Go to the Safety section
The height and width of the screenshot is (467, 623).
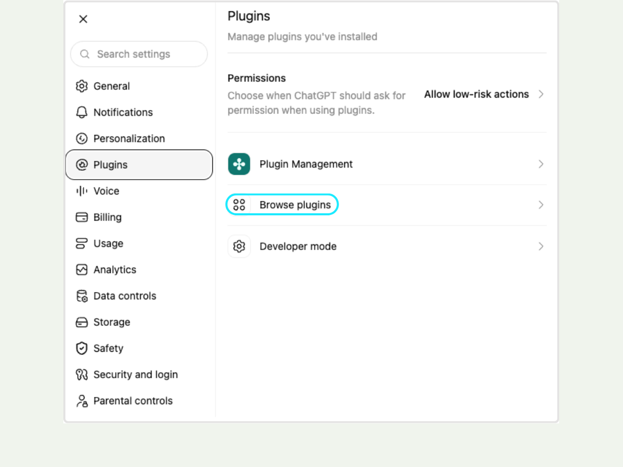click(x=139, y=348)
